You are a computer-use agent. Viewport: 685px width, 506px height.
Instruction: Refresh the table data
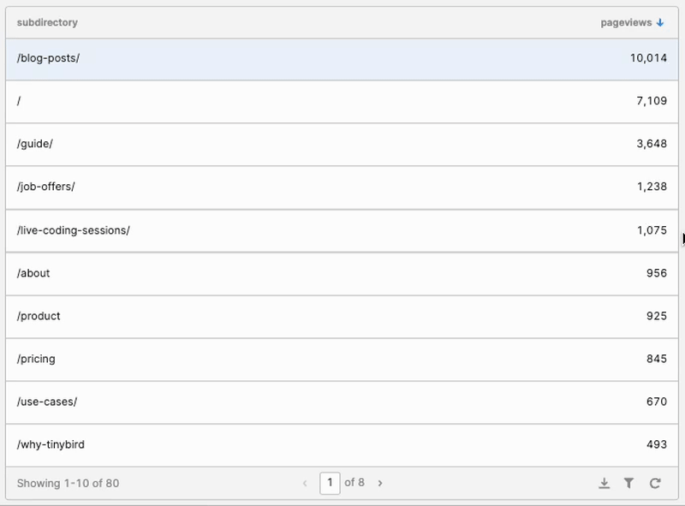point(656,482)
